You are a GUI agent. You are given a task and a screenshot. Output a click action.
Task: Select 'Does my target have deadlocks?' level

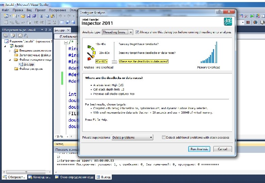139,44
